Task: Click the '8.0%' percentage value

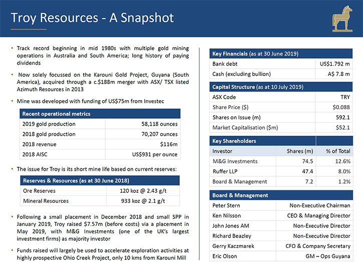Action: tap(344, 171)
